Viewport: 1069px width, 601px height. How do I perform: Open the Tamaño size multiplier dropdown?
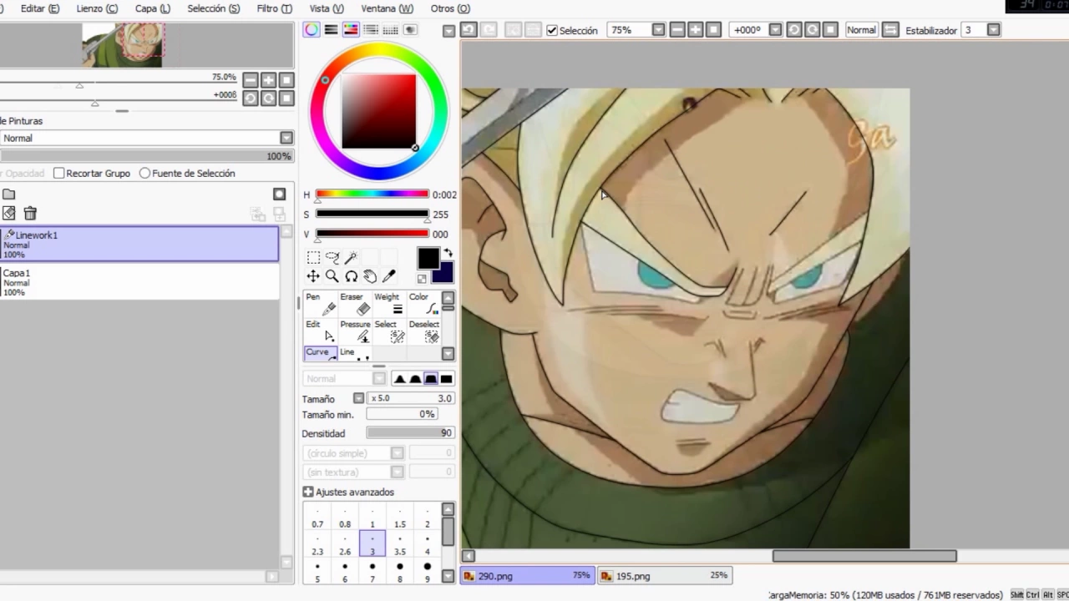(358, 399)
